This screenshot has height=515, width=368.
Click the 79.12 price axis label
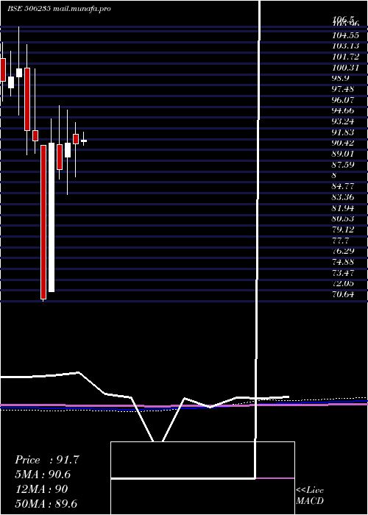click(x=344, y=230)
